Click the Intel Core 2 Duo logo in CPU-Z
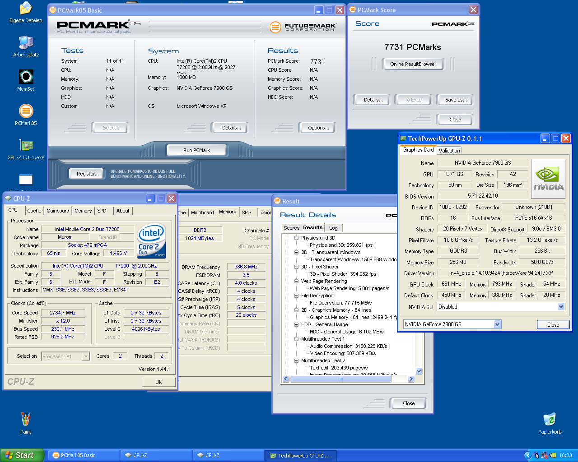578x462 pixels. click(x=152, y=241)
